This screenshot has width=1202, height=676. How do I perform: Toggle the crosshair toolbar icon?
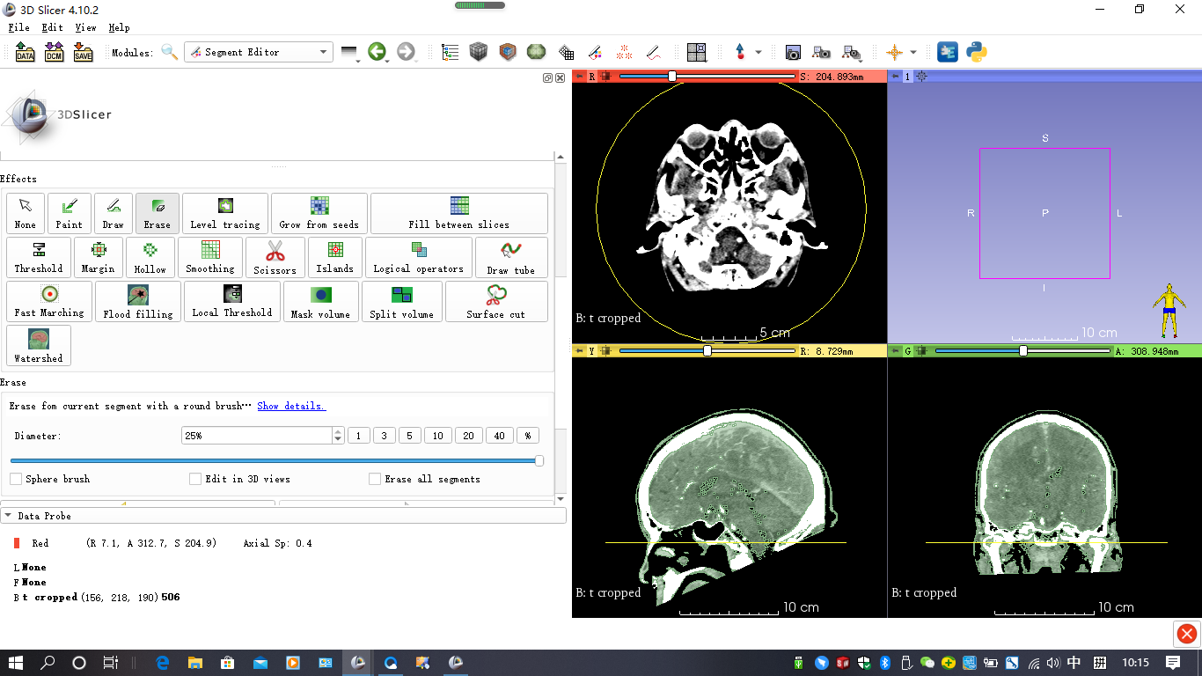(895, 53)
